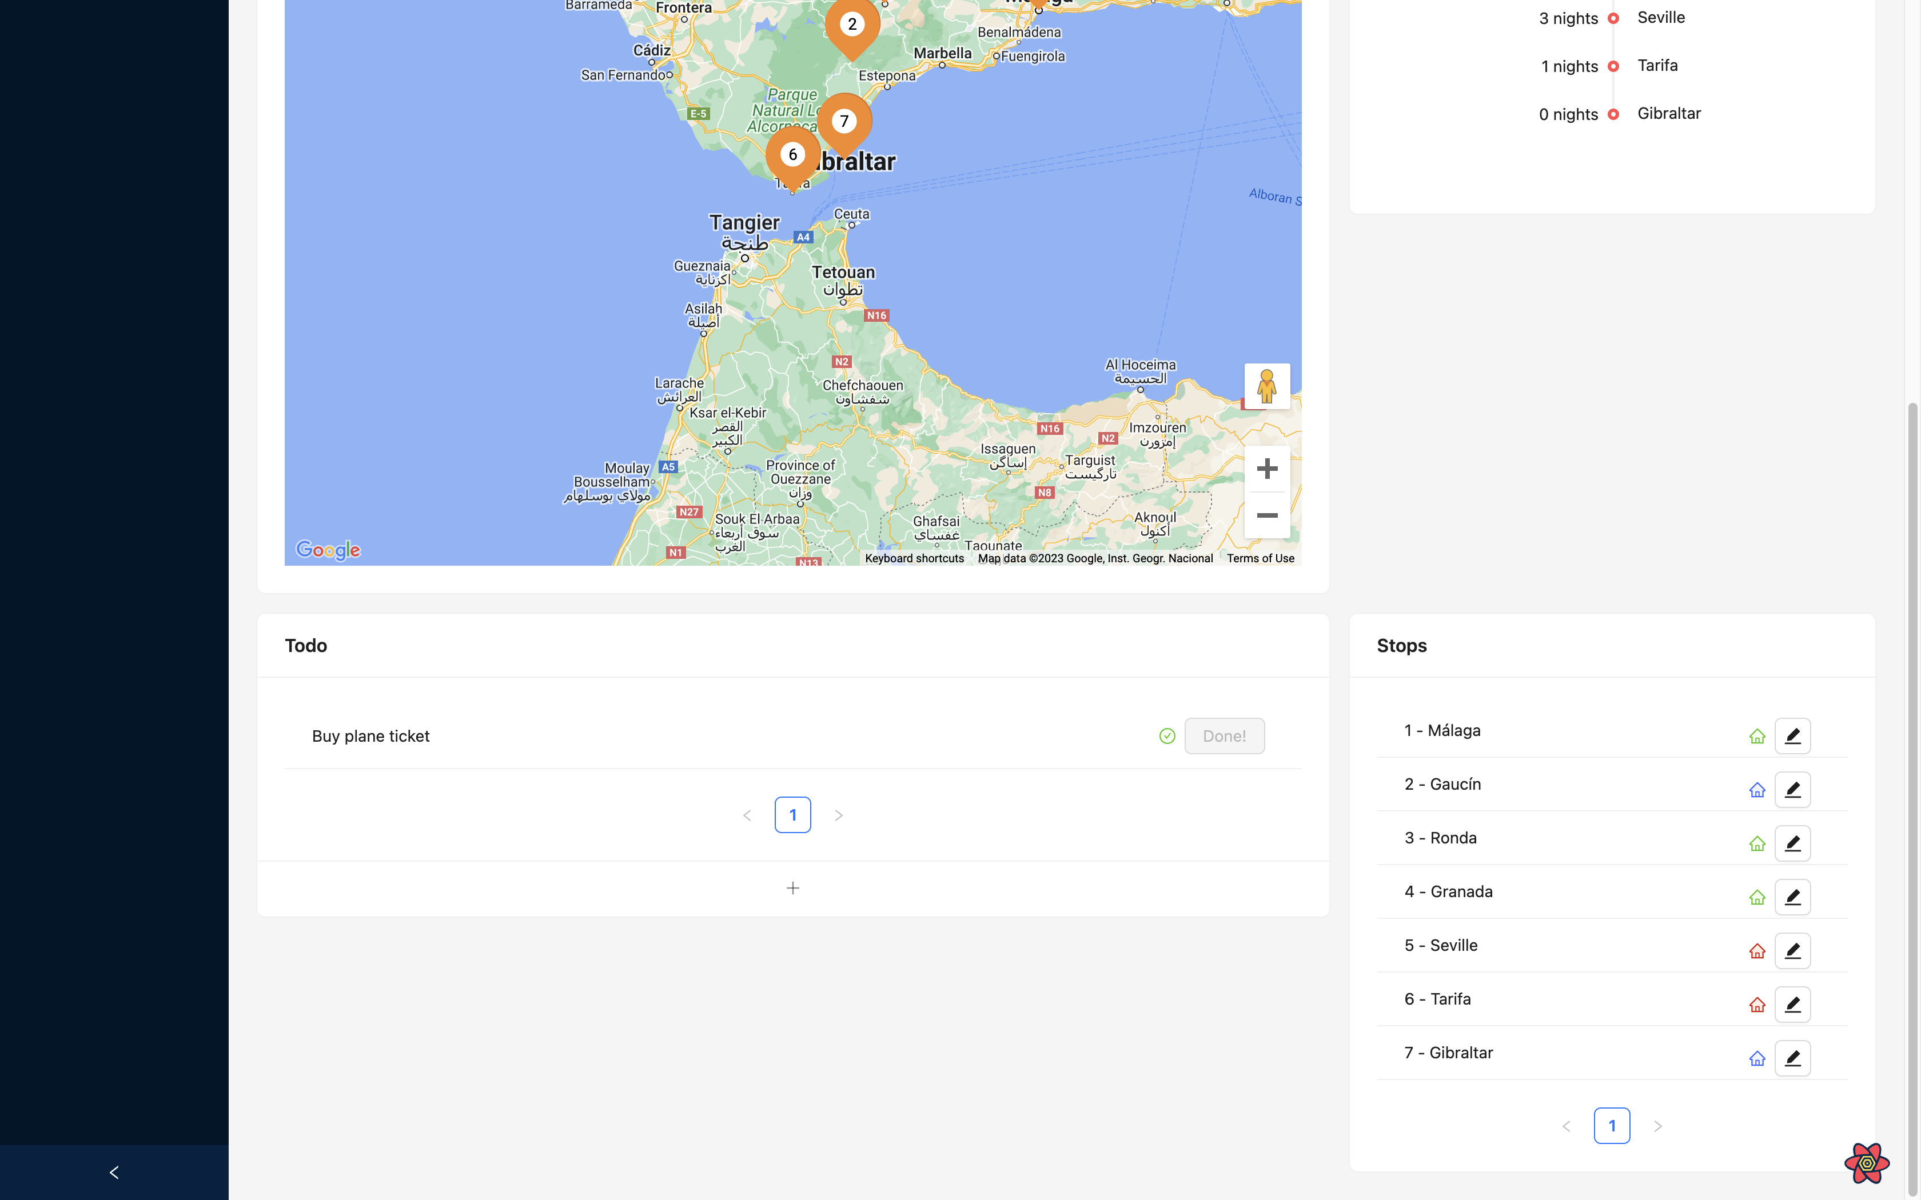Edit the Gibraltar stop entry
This screenshot has height=1200, width=1921.
[x=1792, y=1058]
